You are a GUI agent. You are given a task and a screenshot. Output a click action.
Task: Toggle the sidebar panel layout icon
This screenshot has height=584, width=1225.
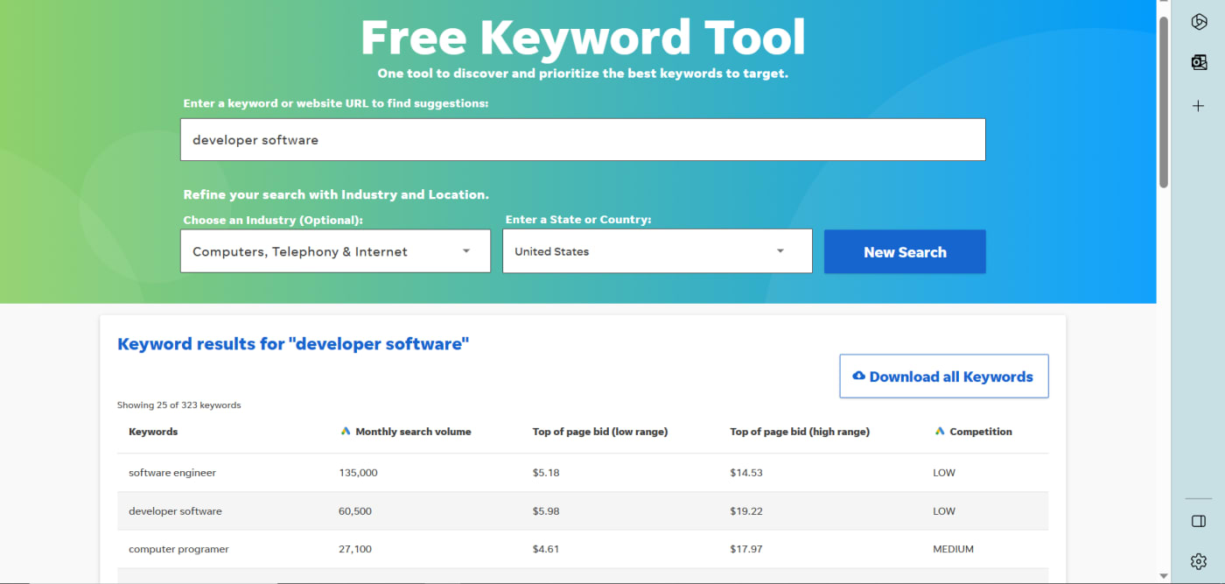coord(1199,521)
